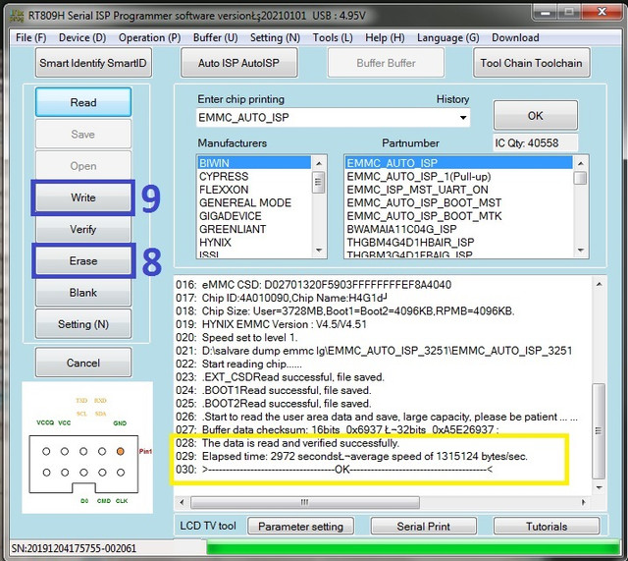Image resolution: width=628 pixels, height=561 pixels.
Task: Confirm chip selection with OK button
Action: pyautogui.click(x=536, y=116)
